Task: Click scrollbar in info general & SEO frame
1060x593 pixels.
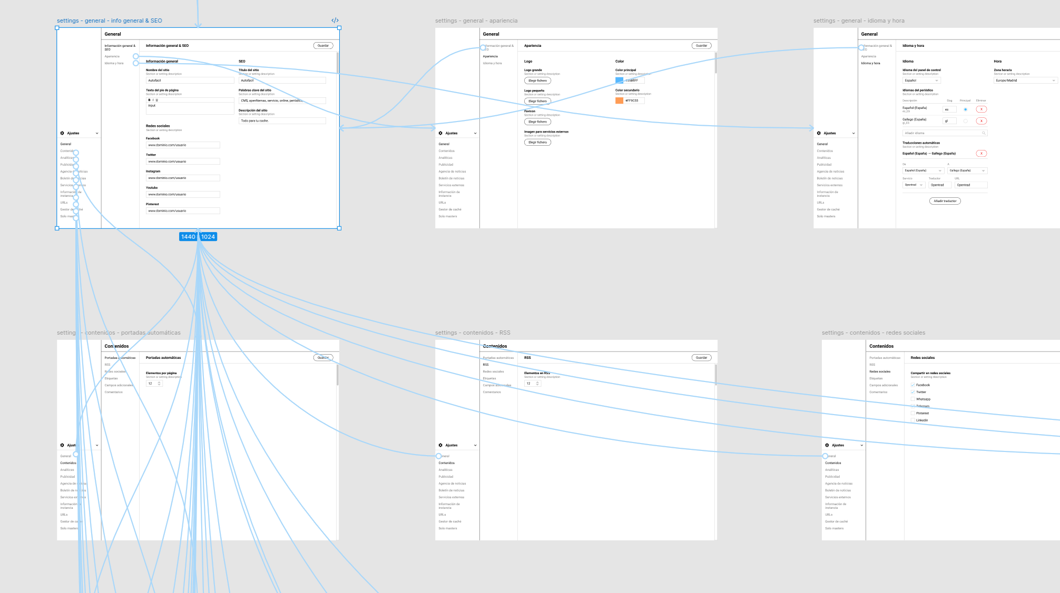Action: (x=337, y=62)
